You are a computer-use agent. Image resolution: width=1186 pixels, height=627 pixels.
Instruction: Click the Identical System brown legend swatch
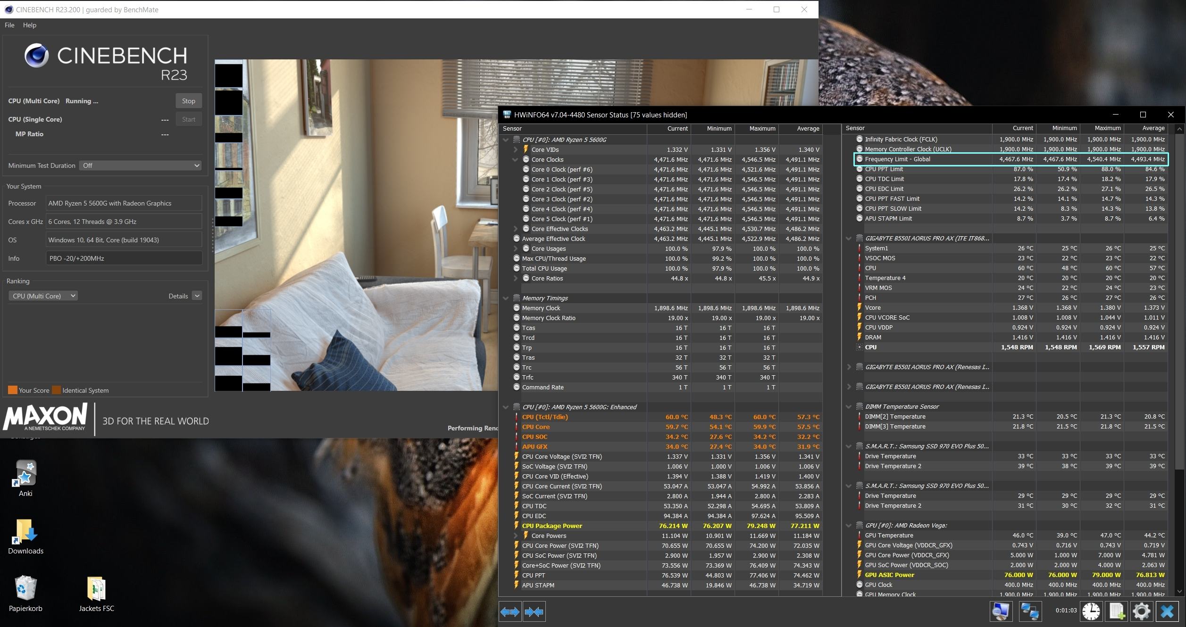pyautogui.click(x=56, y=390)
